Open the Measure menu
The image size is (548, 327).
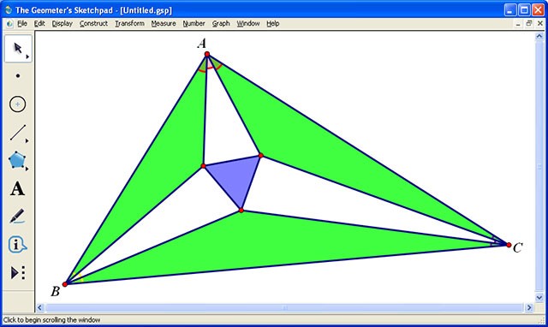[x=164, y=23]
